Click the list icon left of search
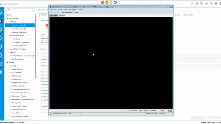This screenshot has width=221, height=124. [197, 3]
